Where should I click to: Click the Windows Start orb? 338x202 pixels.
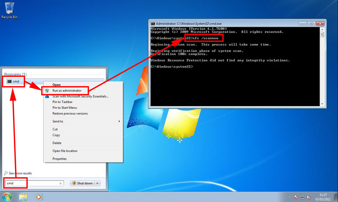coord(7,197)
